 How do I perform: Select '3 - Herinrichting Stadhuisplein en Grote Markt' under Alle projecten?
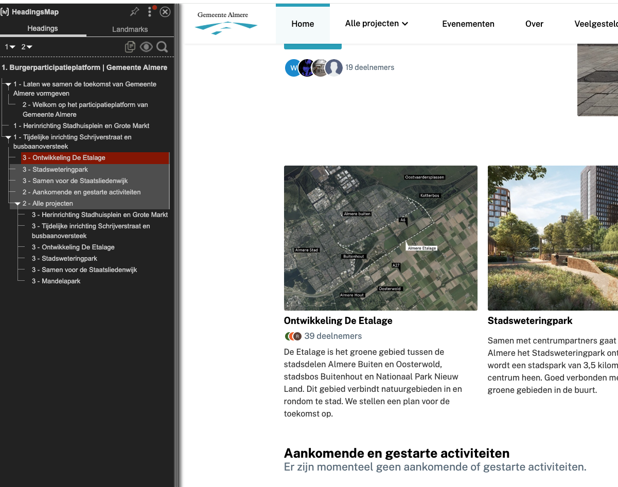click(100, 214)
